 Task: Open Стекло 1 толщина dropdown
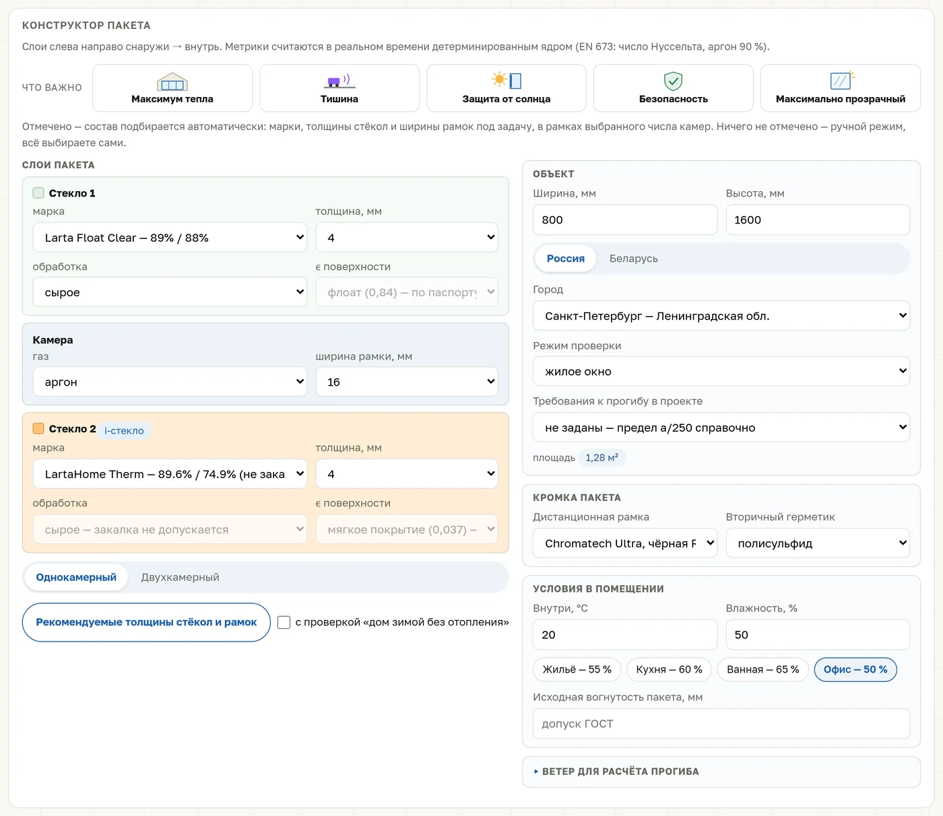point(407,238)
